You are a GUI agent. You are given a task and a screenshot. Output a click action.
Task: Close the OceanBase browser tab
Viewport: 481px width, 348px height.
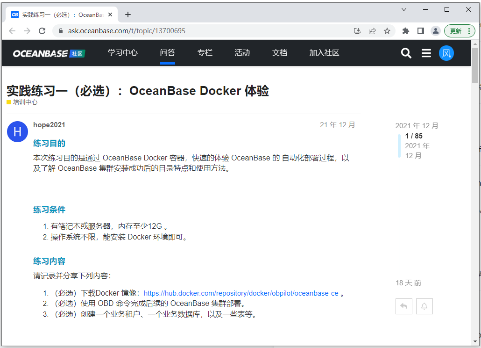(110, 14)
